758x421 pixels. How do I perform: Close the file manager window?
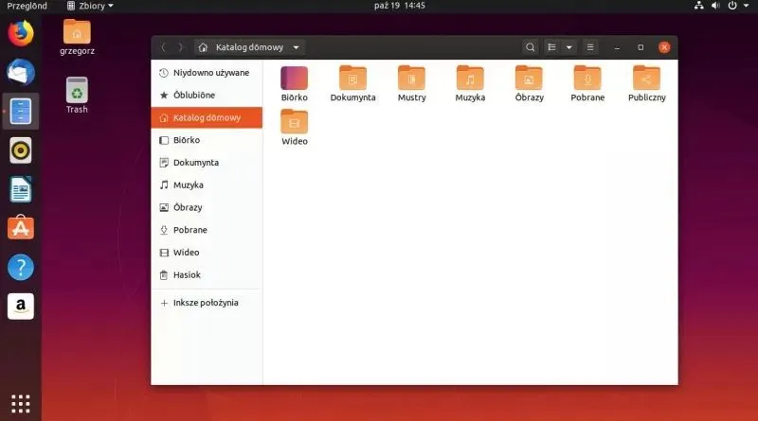click(664, 47)
